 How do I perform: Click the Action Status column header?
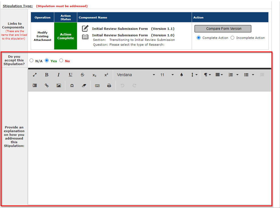coord(66,17)
